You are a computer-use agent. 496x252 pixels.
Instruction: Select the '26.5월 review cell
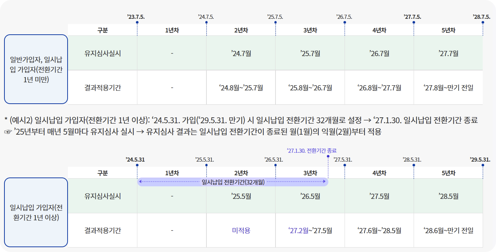coord(310,196)
